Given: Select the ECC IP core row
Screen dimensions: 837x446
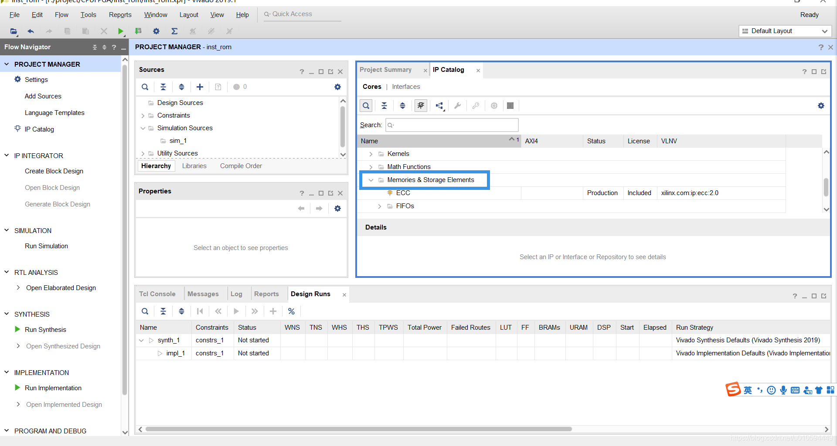Looking at the screenshot, I should pyautogui.click(x=571, y=193).
